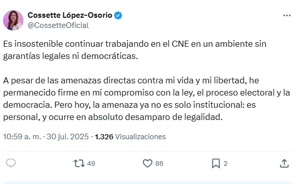Click the bookmark count number 2
The width and height of the screenshot is (299, 184).
[x=226, y=164]
